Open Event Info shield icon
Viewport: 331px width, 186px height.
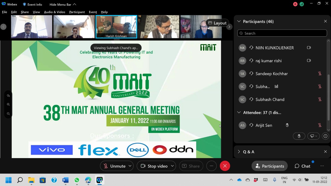click(24, 4)
